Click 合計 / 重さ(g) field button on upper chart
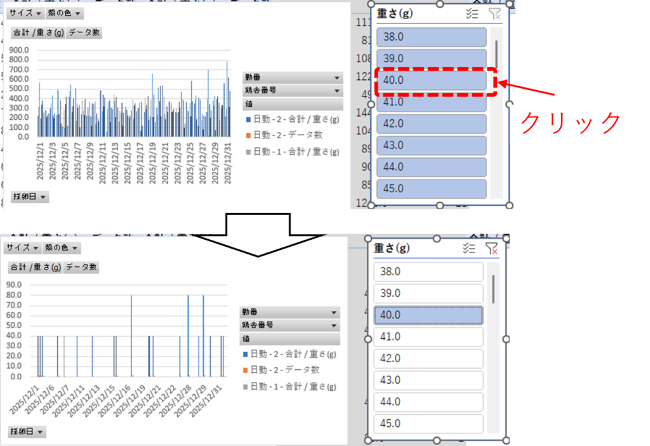 click(38, 33)
